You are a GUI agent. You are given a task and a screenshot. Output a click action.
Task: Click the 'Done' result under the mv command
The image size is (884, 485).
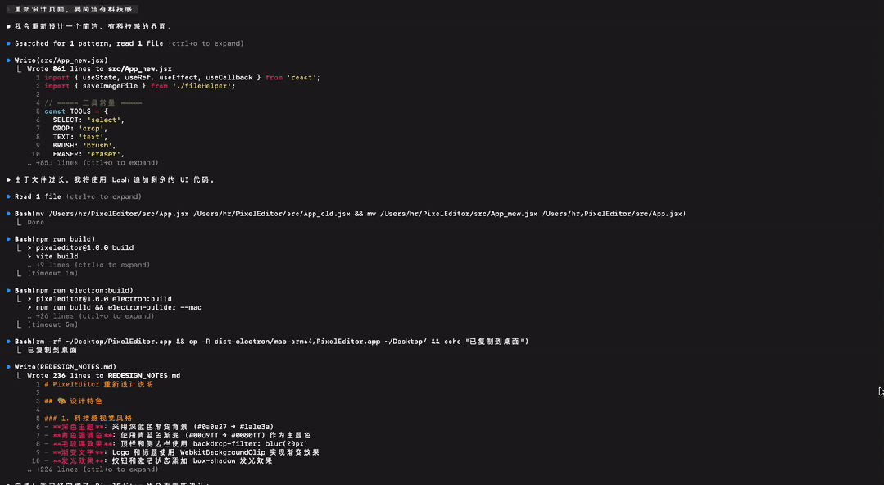tap(36, 222)
